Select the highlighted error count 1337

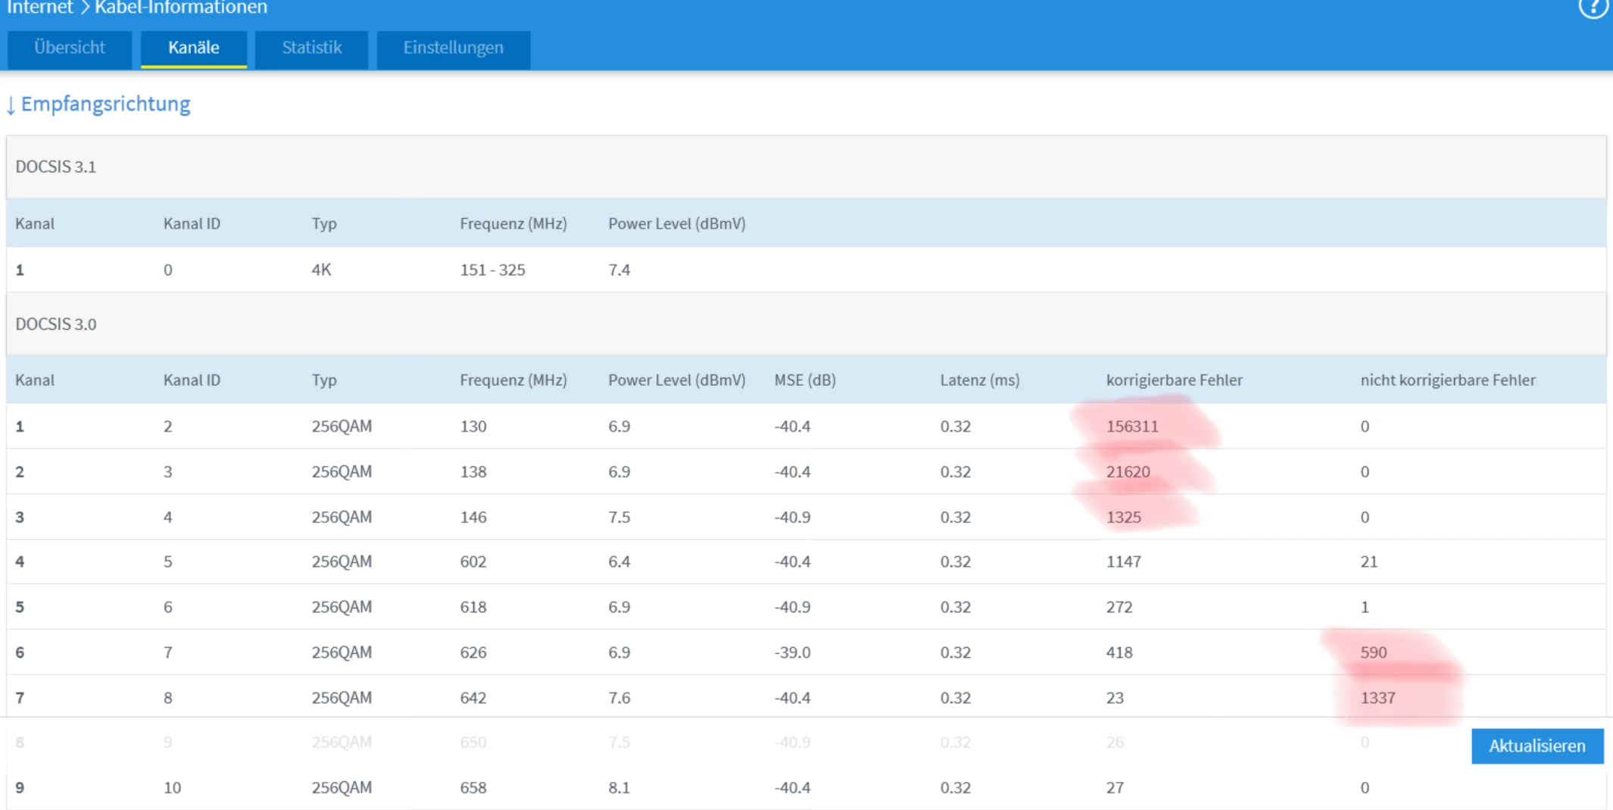(1377, 698)
